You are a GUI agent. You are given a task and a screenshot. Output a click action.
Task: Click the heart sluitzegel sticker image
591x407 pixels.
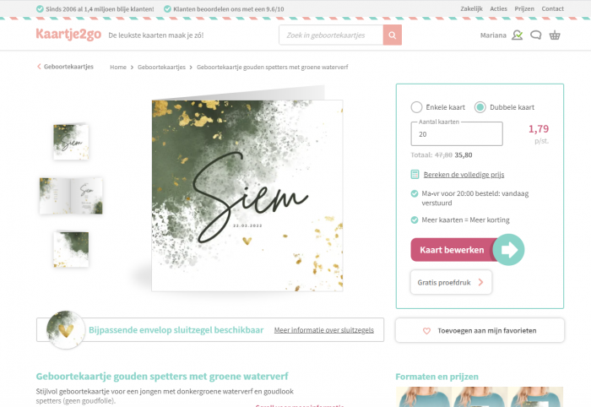[66, 330]
